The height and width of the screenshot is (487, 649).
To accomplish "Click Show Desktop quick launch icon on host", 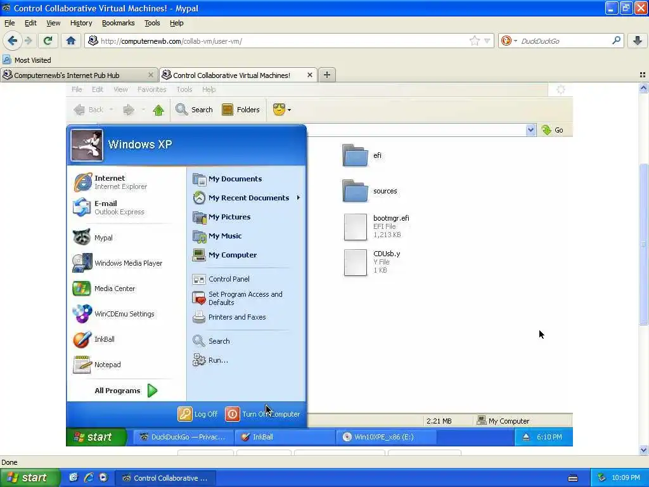I will point(74,477).
